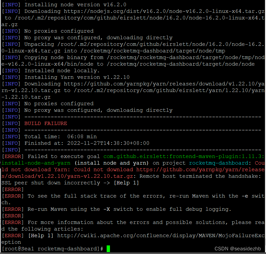This screenshot has height=254, width=266.
Task: Click 'For more information about the errors' line
Action: pyautogui.click(x=133, y=226)
